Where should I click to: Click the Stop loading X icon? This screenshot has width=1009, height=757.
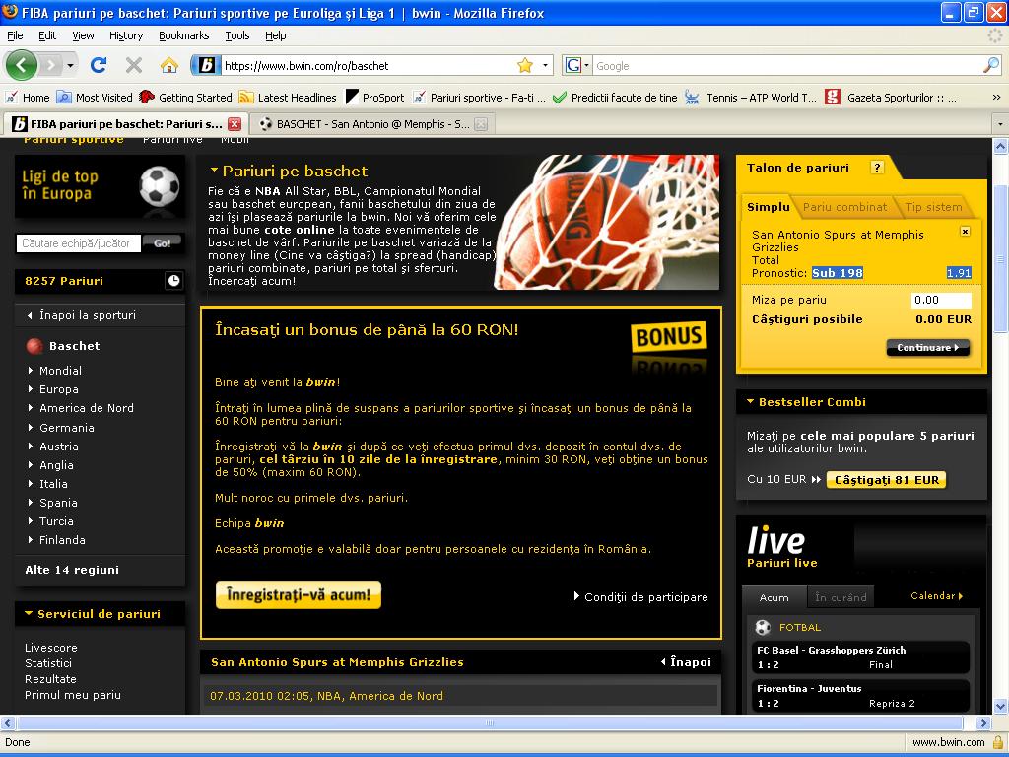coord(134,65)
